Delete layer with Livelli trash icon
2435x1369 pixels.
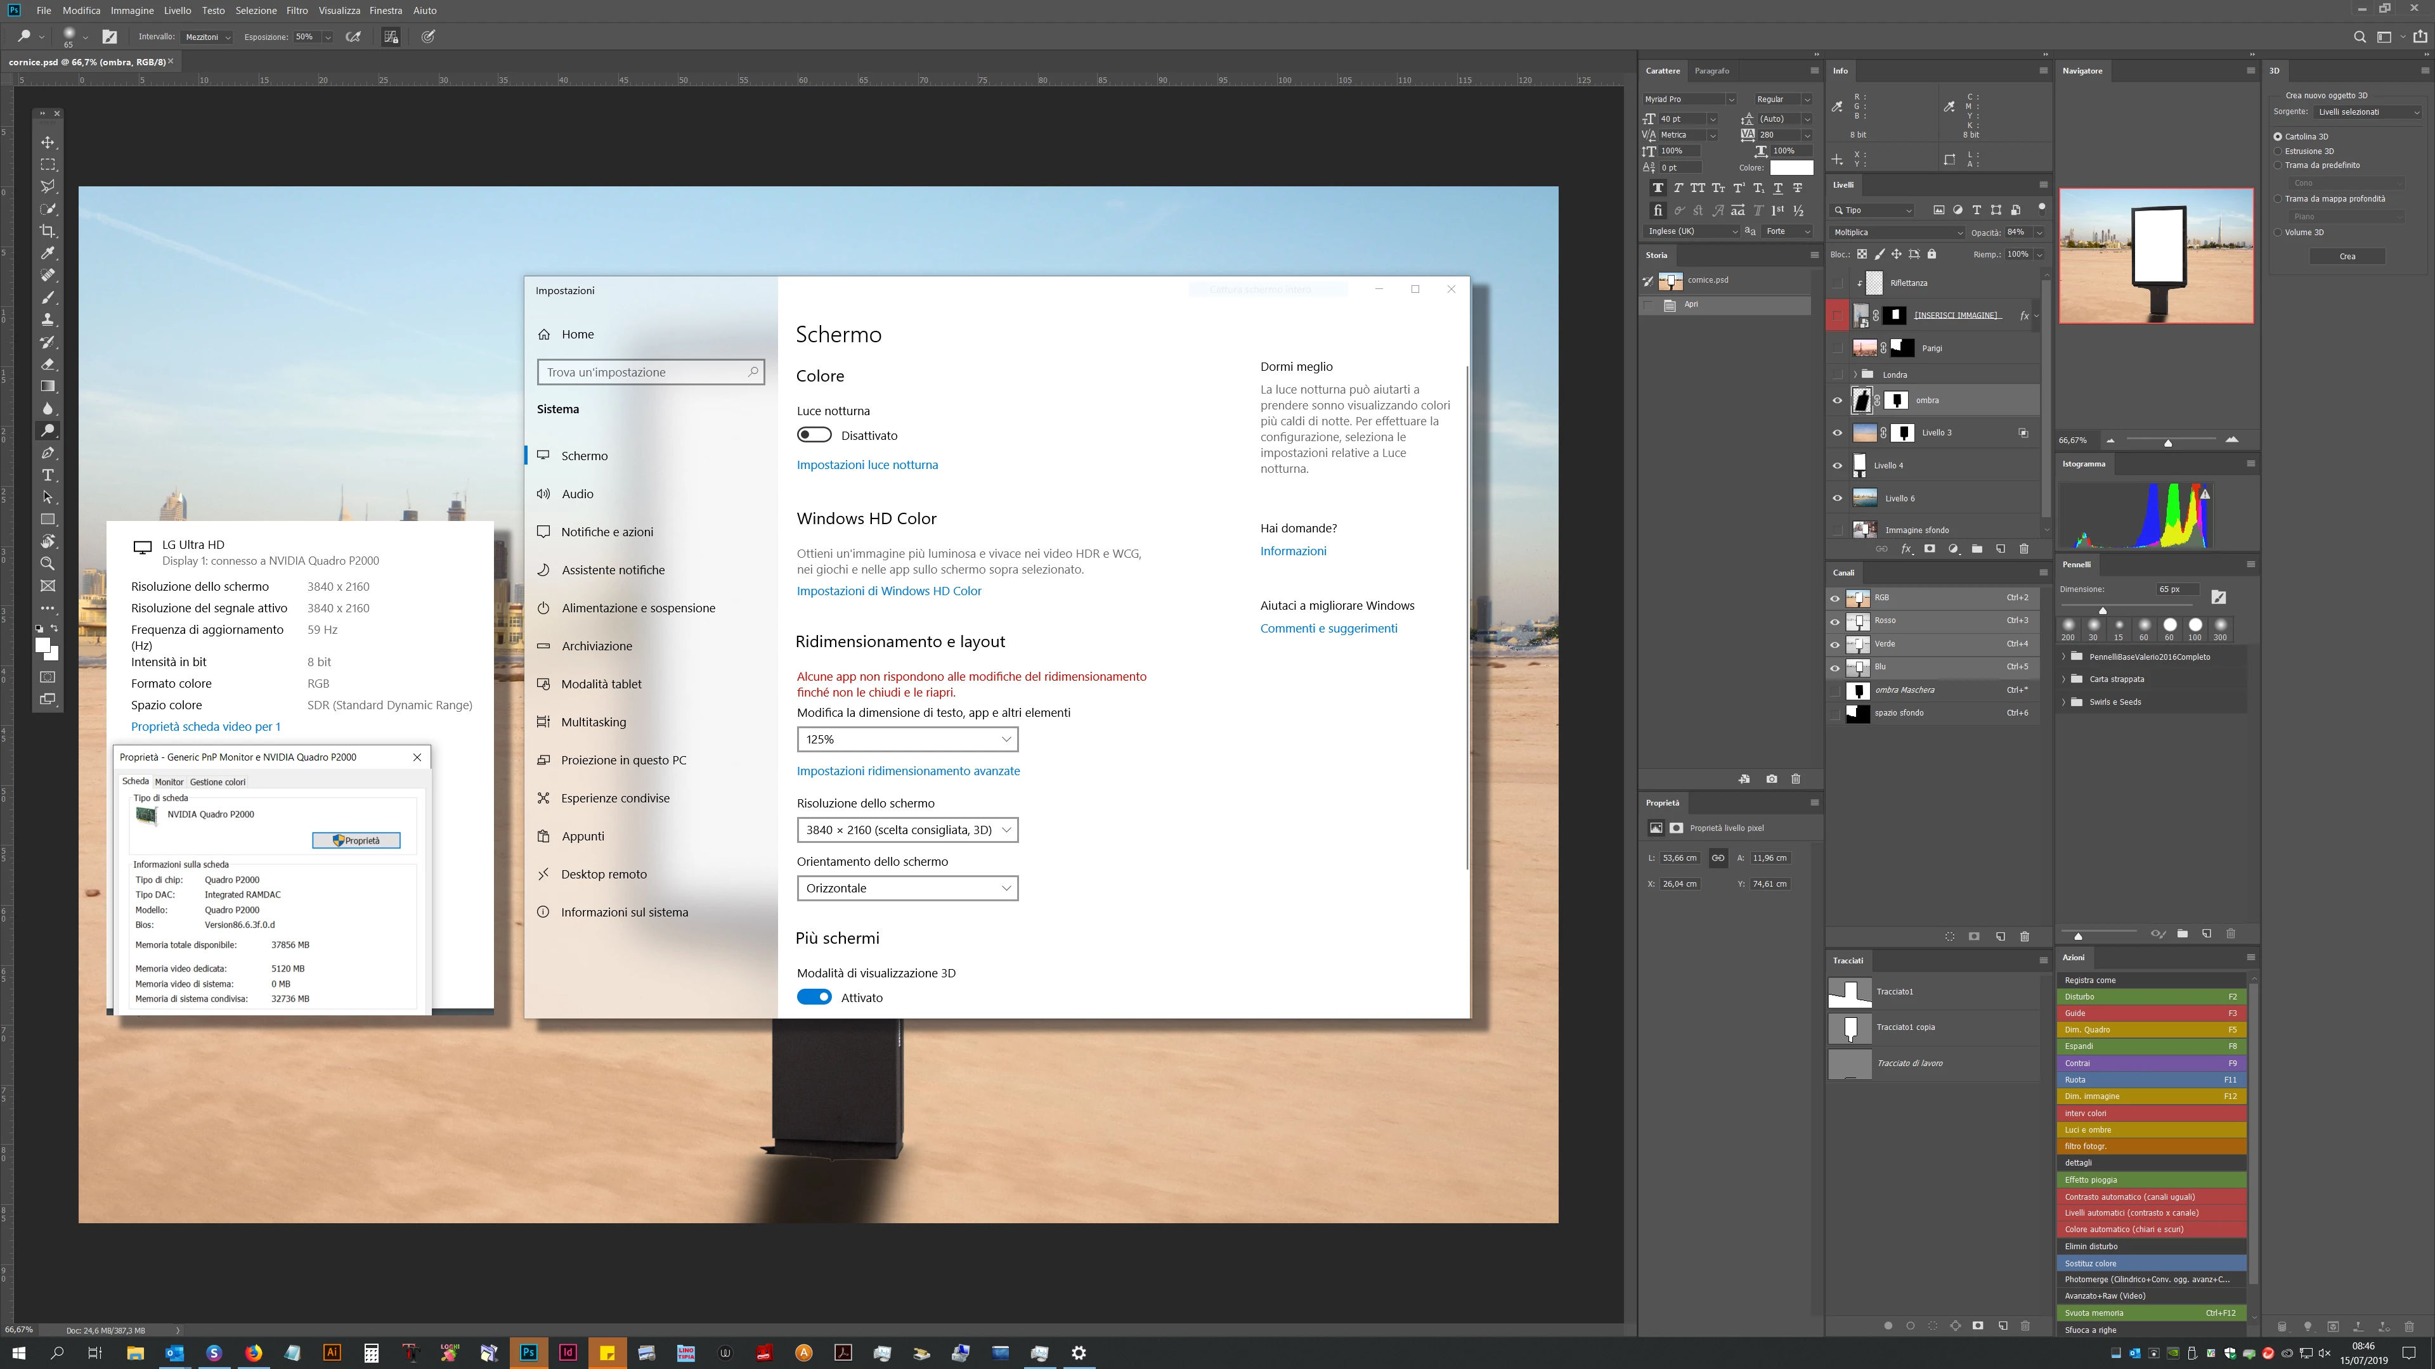point(2024,549)
